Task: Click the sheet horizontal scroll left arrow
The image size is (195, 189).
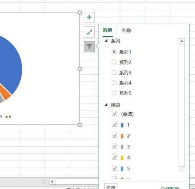Action: [52, 182]
